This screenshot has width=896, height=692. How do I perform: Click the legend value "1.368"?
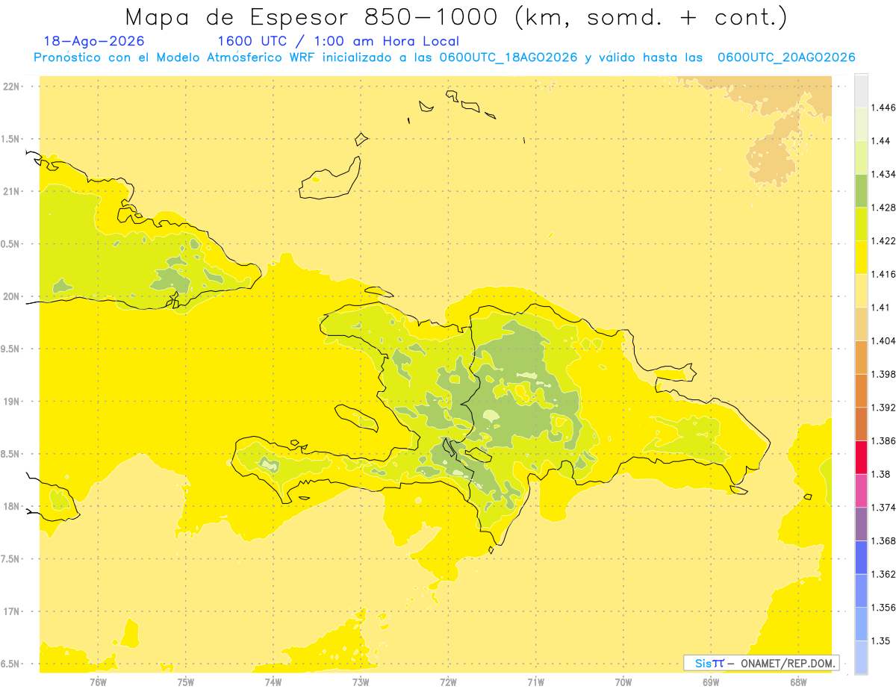[x=883, y=540]
